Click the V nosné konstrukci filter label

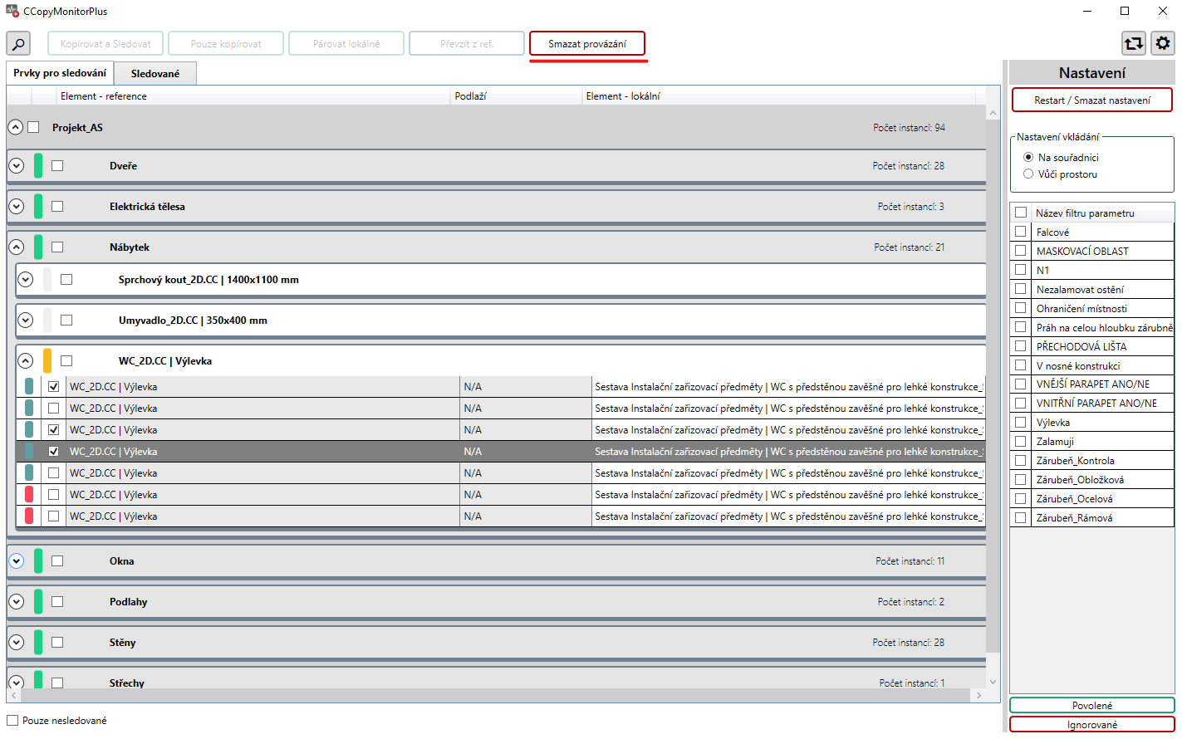tap(1078, 365)
